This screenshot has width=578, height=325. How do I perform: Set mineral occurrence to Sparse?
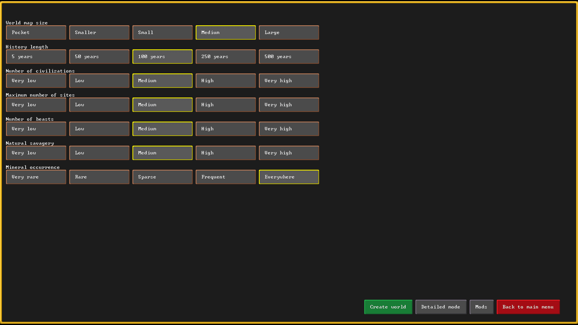click(162, 177)
